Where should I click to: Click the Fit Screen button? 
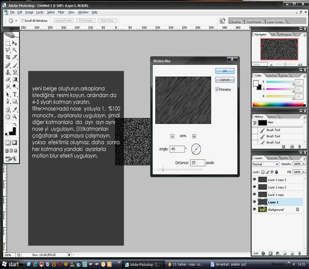[x=86, y=21]
